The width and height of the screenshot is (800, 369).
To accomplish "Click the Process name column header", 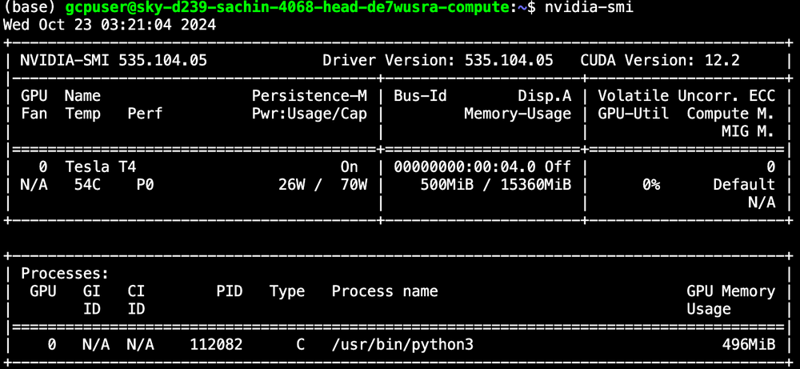I will pyautogui.click(x=385, y=291).
